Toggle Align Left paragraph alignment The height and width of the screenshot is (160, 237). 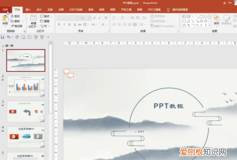point(114,24)
